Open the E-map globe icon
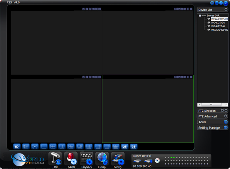 (102, 159)
